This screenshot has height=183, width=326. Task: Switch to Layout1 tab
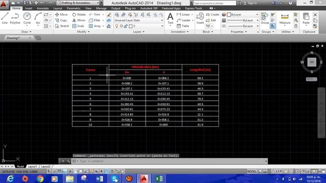coord(33,166)
